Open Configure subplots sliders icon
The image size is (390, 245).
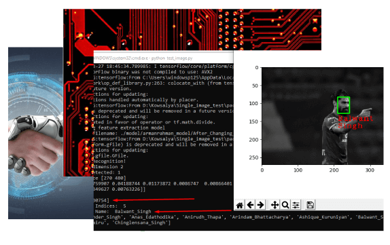click(296, 205)
